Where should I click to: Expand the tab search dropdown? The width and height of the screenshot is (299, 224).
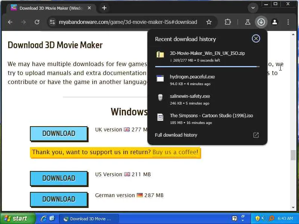coord(253,8)
